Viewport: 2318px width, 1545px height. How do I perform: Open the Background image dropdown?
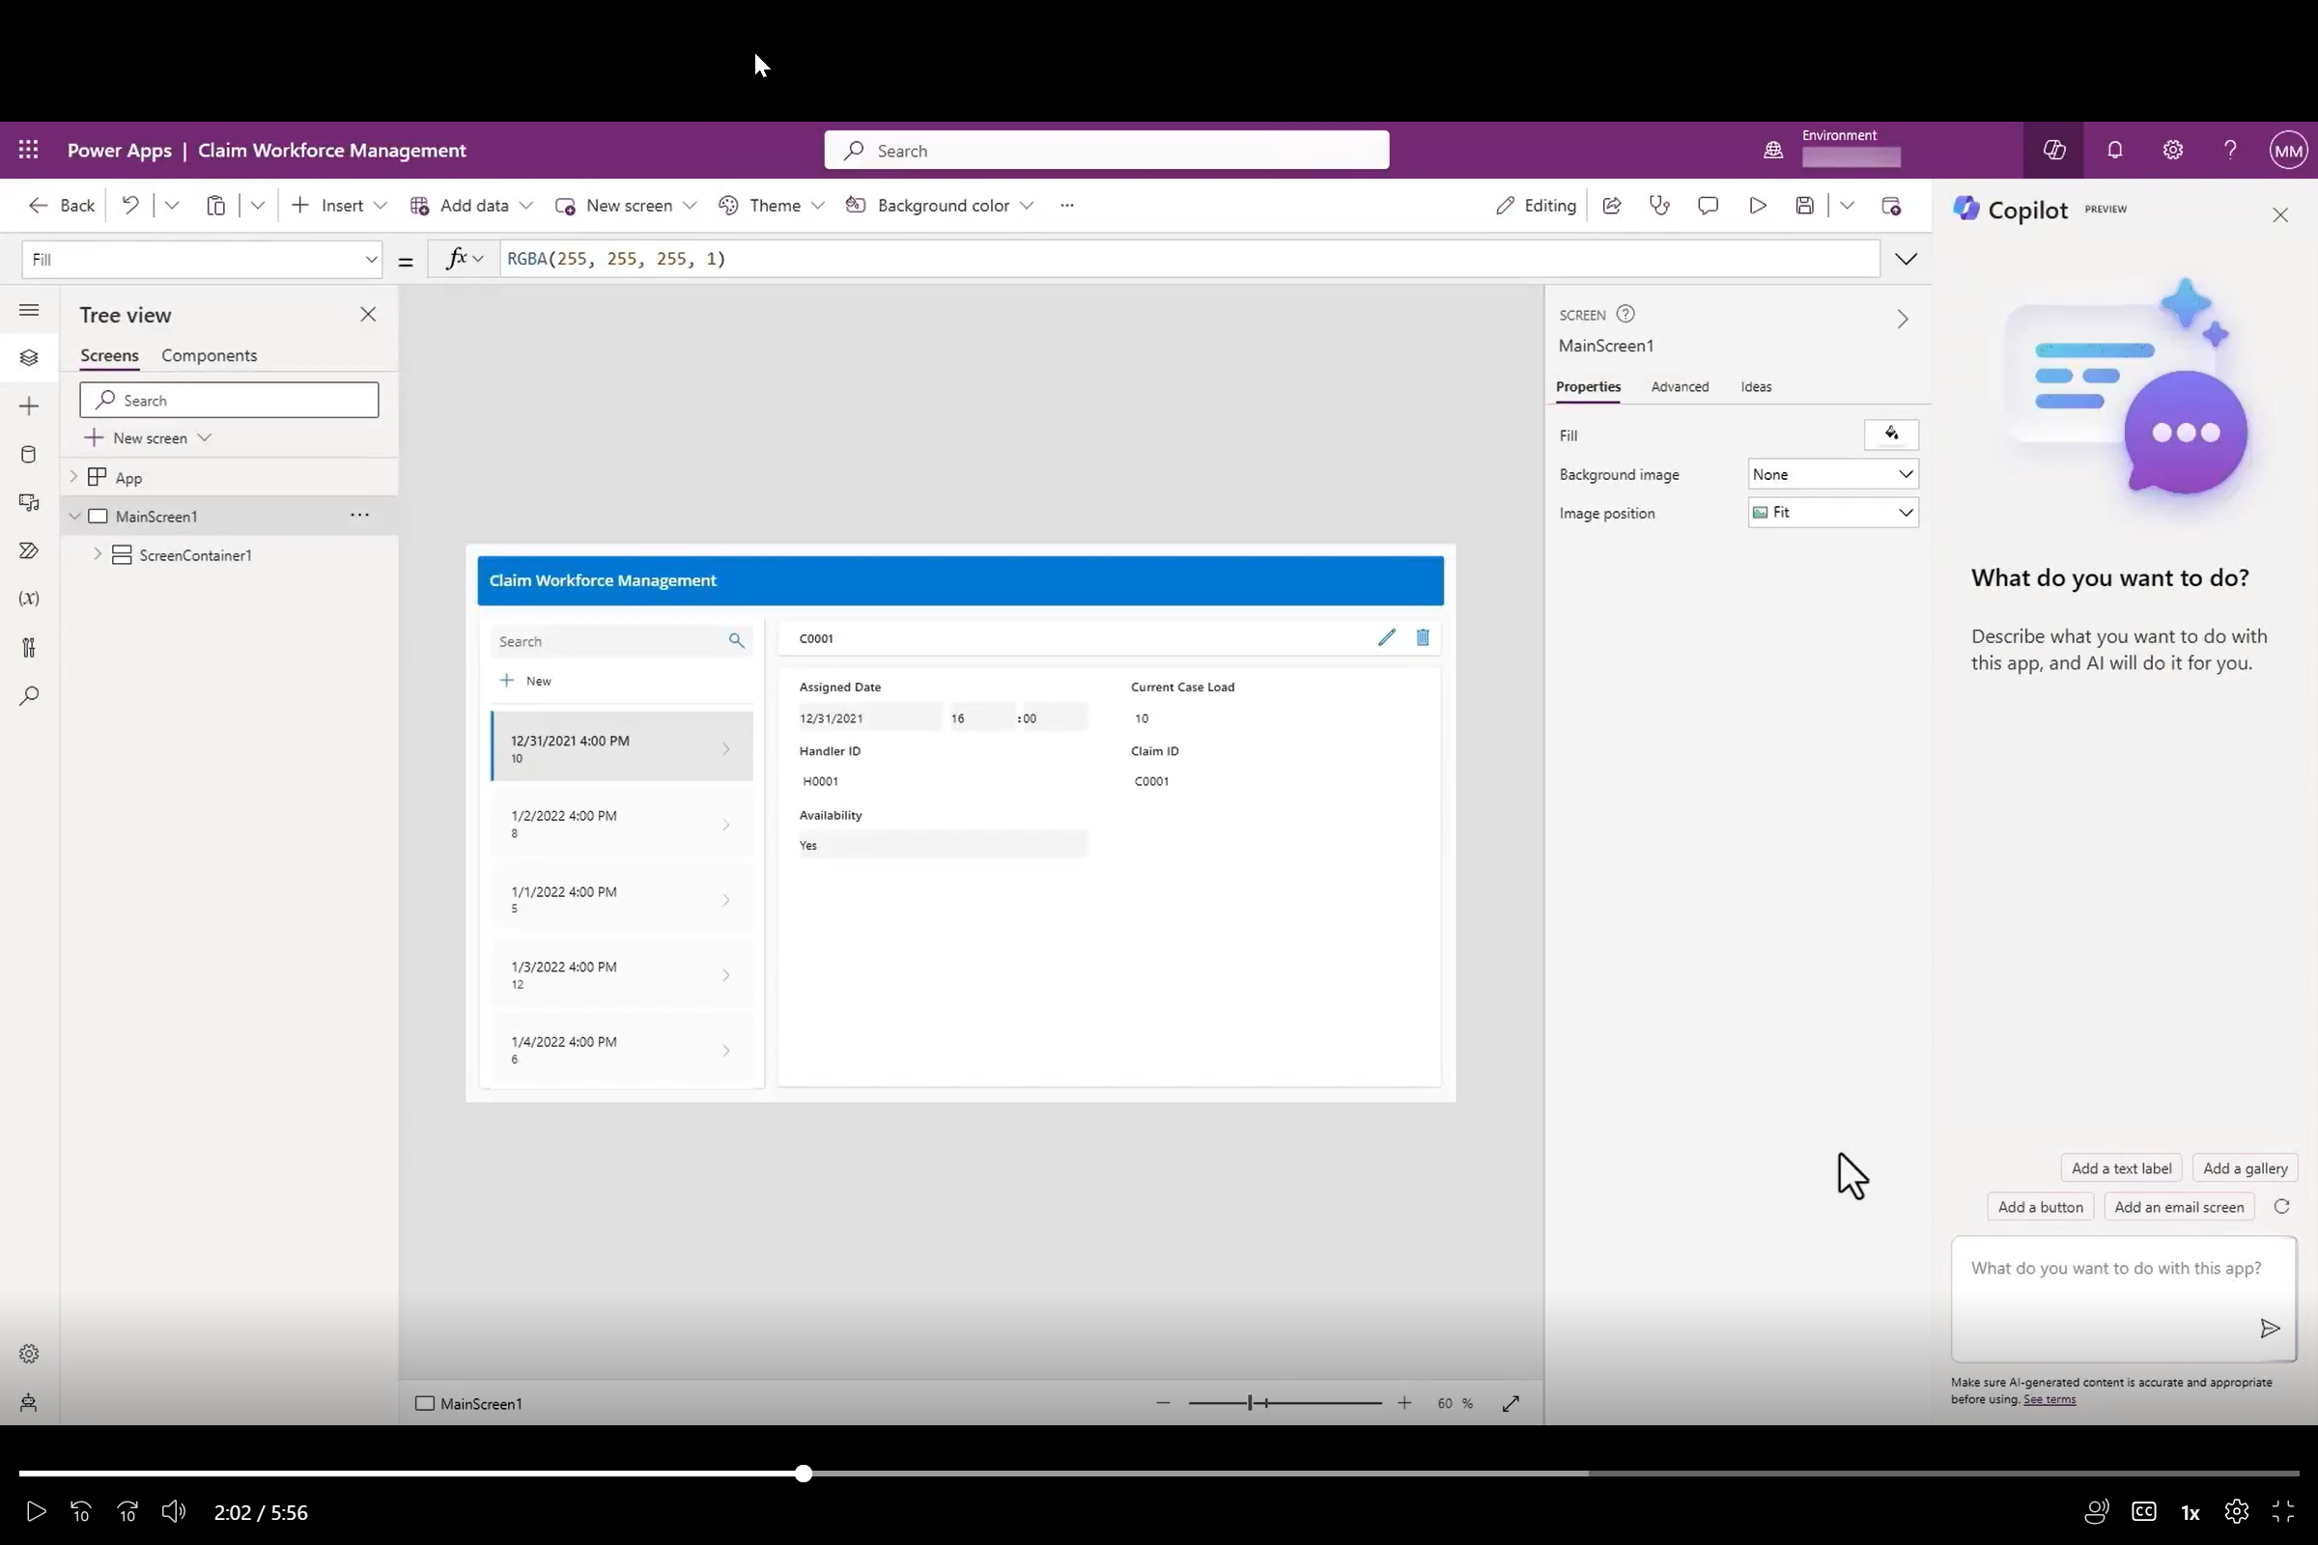1833,474
